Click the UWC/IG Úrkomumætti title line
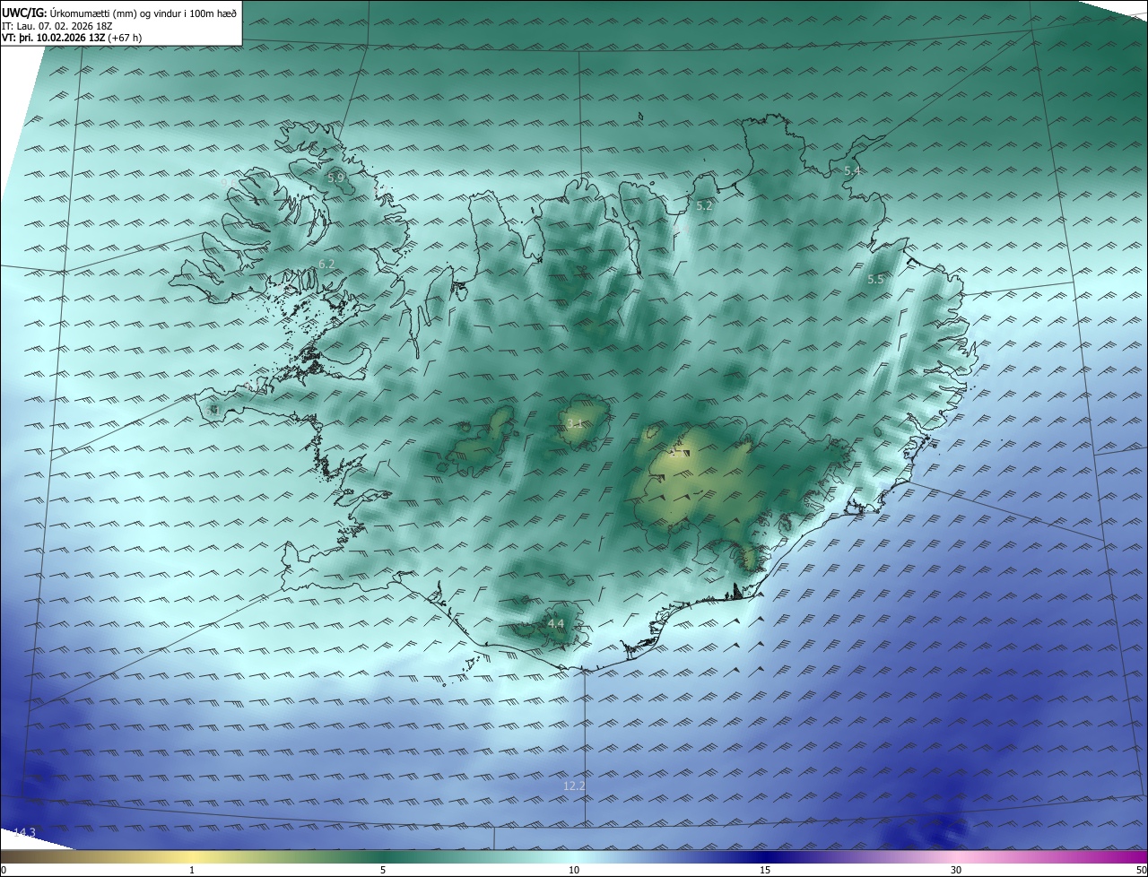1148x877 pixels. click(119, 13)
